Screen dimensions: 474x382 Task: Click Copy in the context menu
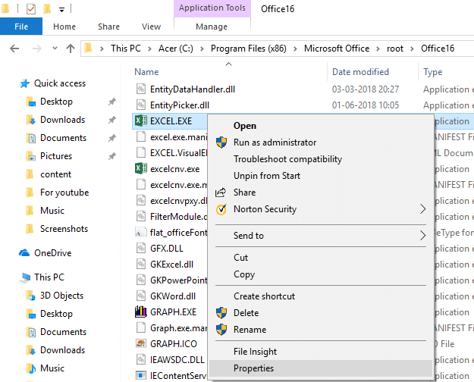tap(321, 274)
